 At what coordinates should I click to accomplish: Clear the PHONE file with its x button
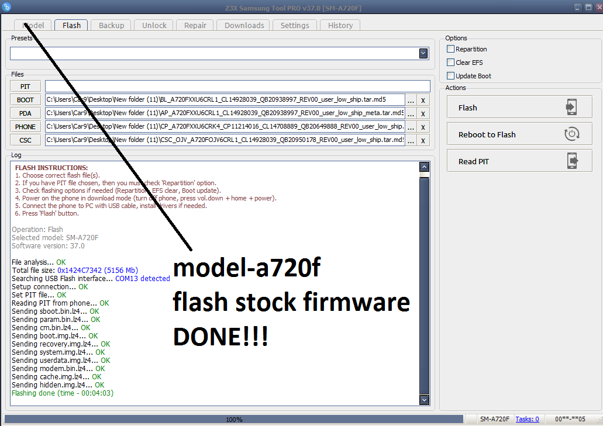pyautogui.click(x=423, y=127)
